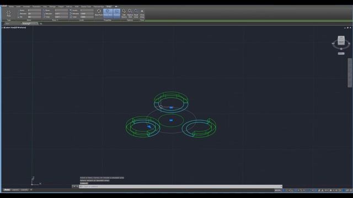Open the status bar customization menu icon
This screenshot has width=353, height=198.
coord(351,190)
